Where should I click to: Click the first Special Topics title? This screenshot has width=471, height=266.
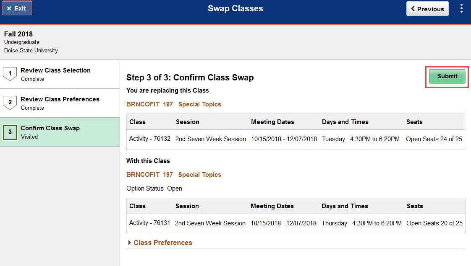coord(200,104)
